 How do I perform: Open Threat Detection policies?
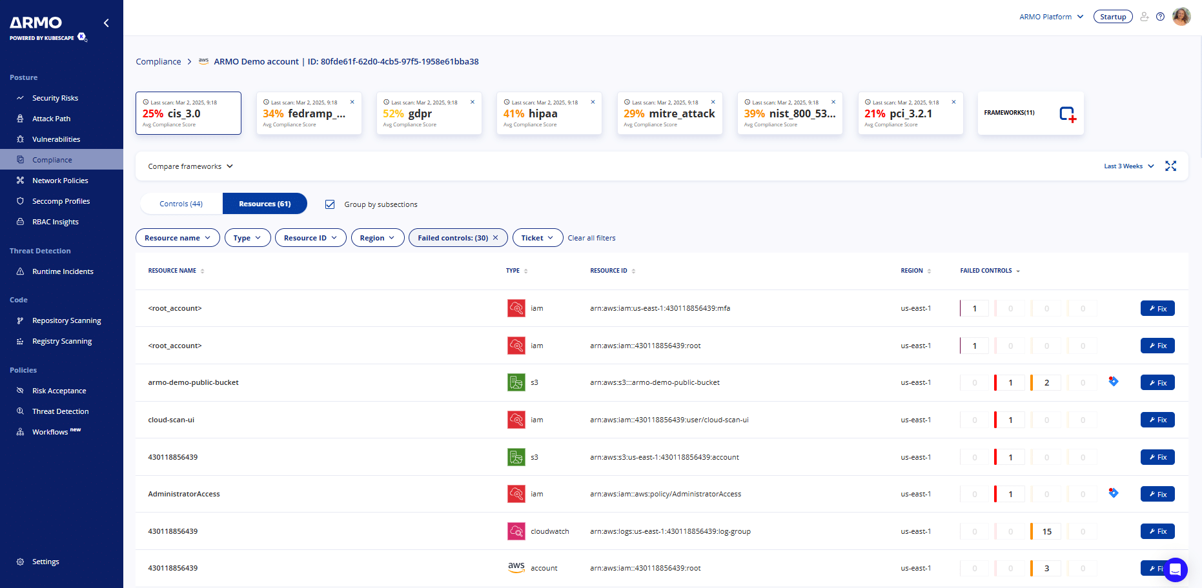(61, 411)
